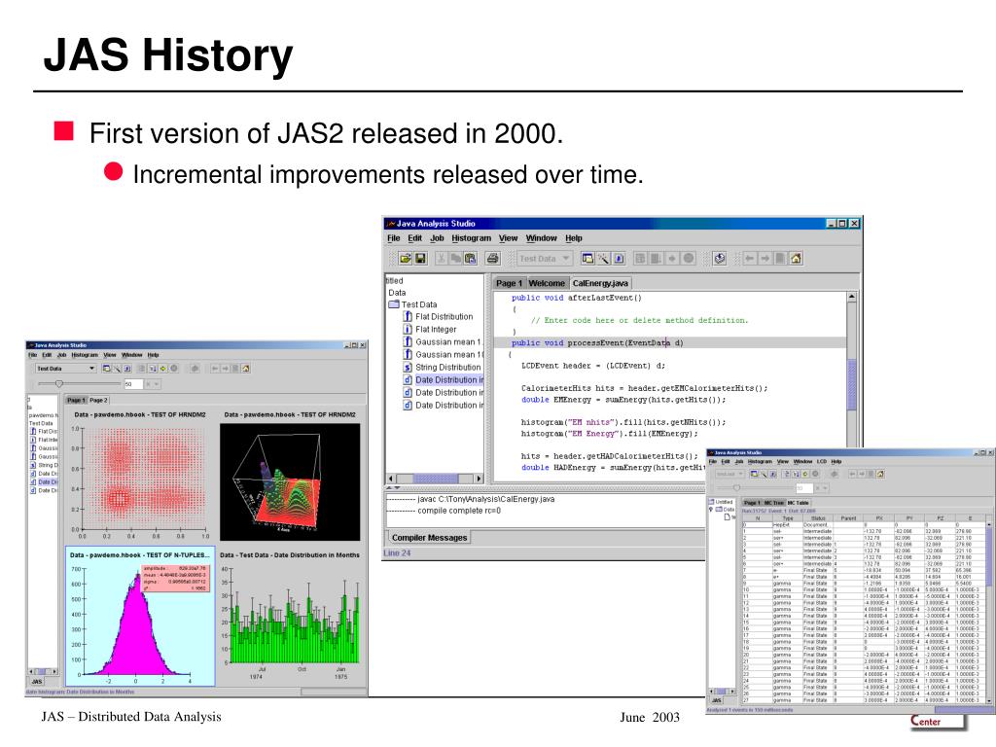The height and width of the screenshot is (747, 996).
Task: Select String Distribution in center window tree
Action: tap(443, 367)
